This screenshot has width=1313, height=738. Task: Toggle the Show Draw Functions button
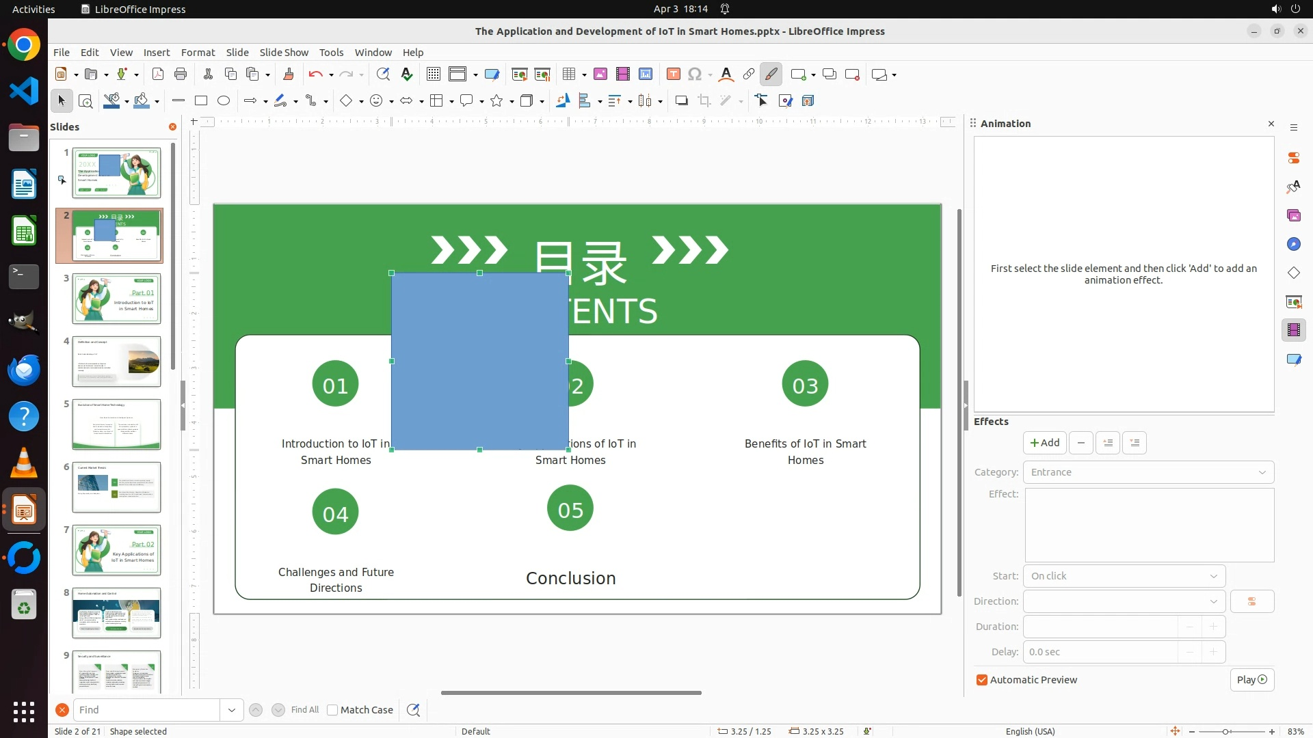coord(771,74)
